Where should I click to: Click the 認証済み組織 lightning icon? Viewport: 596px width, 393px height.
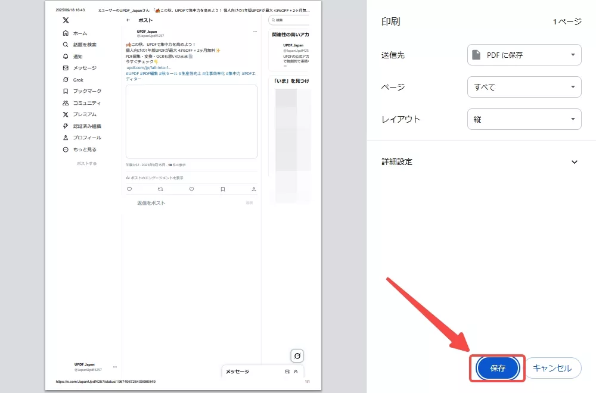pyautogui.click(x=66, y=126)
